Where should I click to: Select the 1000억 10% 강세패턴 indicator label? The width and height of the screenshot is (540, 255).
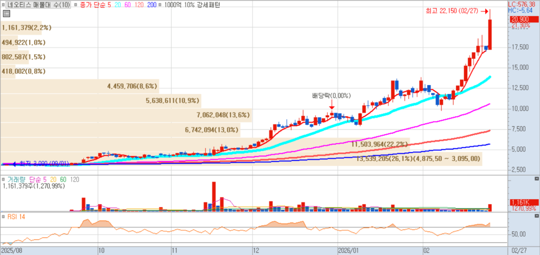click(x=192, y=5)
